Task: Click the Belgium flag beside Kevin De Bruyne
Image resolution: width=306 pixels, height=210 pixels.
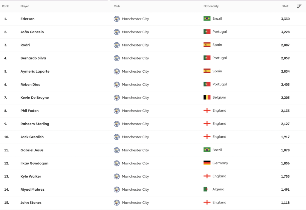Action: coord(206,97)
